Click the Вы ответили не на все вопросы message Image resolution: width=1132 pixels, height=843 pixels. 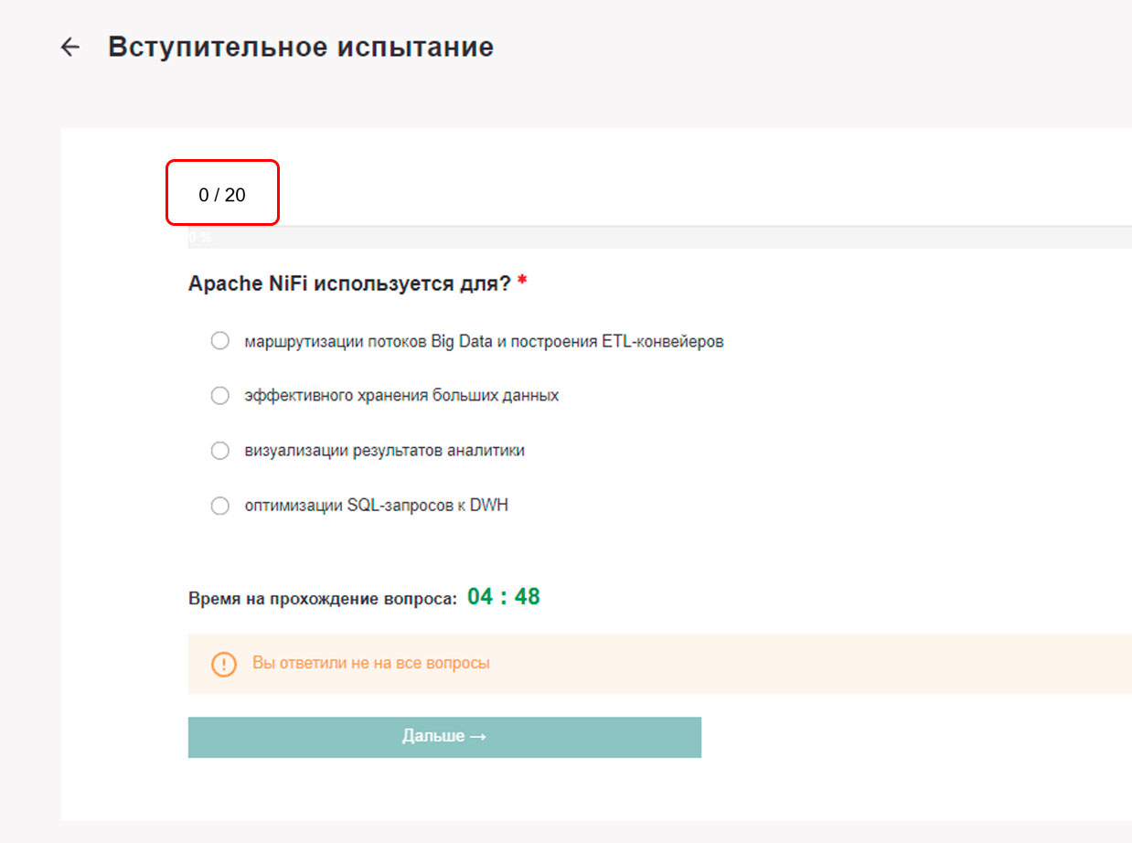click(371, 663)
